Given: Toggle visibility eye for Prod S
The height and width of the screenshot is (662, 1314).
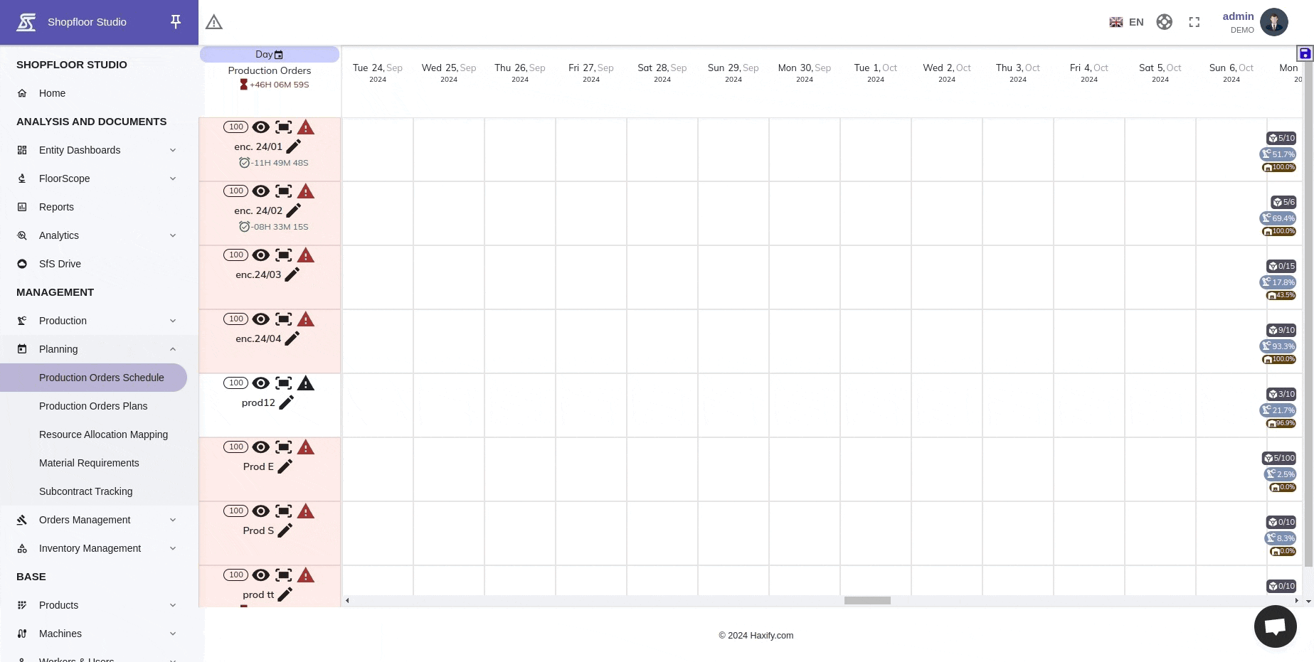Looking at the screenshot, I should (261, 511).
